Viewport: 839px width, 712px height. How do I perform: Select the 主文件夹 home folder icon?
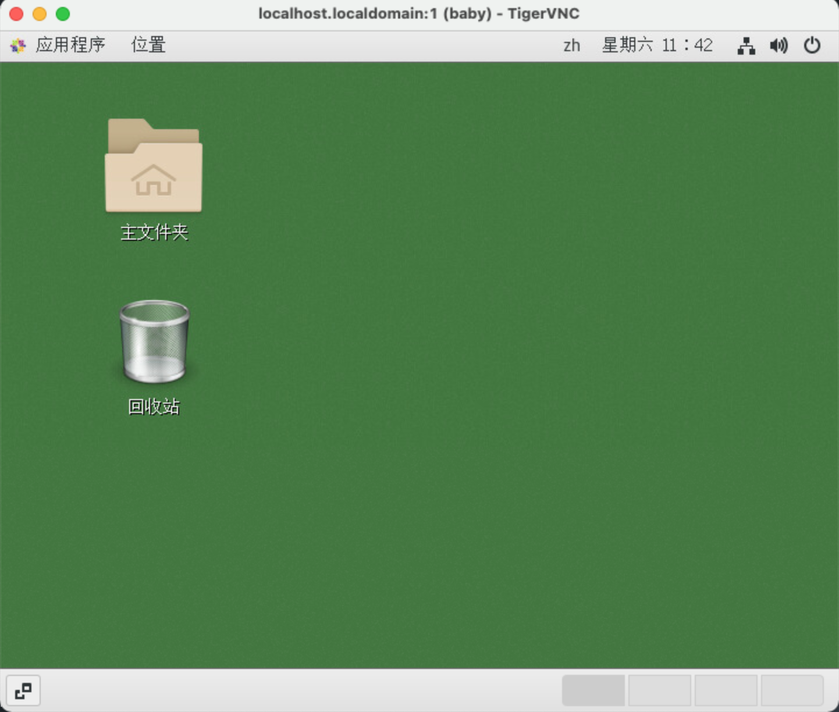pos(154,166)
